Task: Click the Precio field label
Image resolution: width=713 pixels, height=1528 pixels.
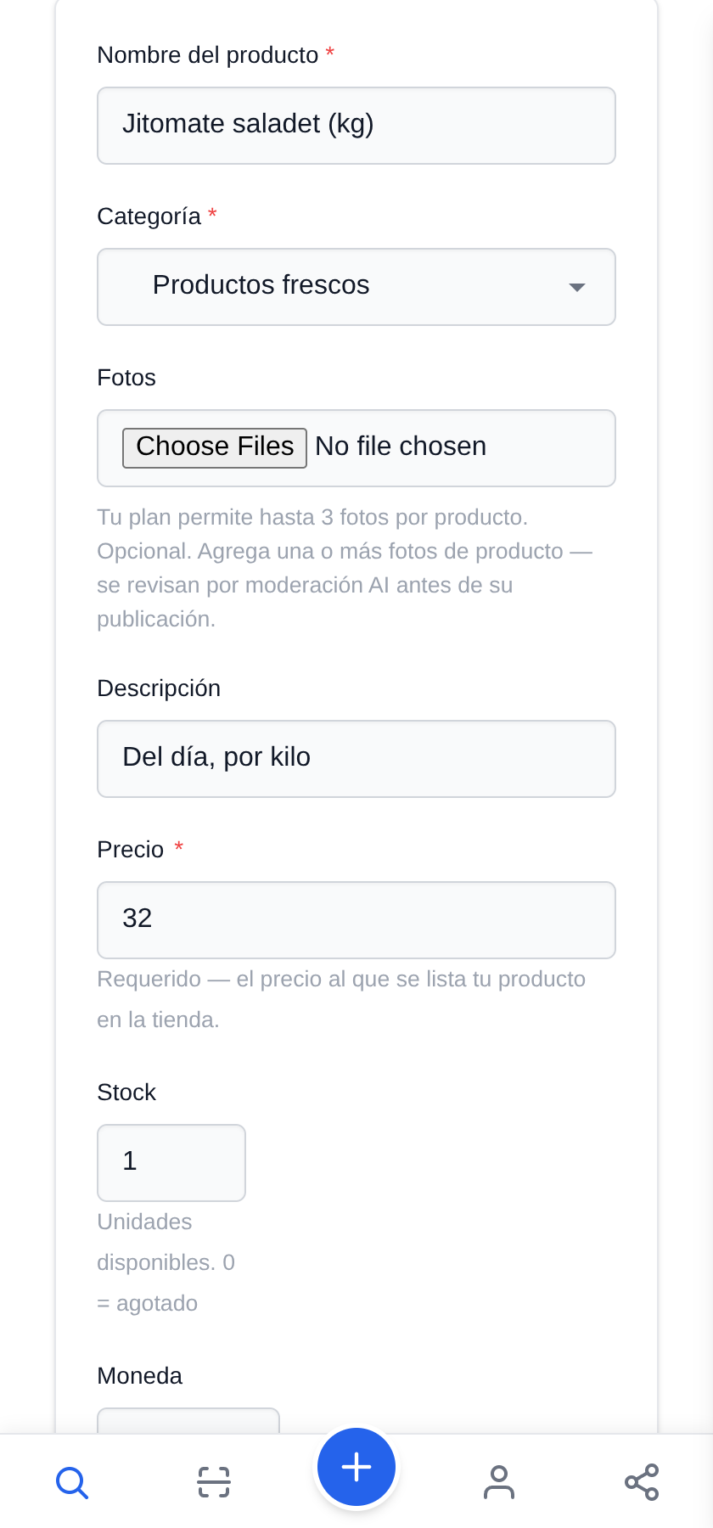Action: point(131,850)
